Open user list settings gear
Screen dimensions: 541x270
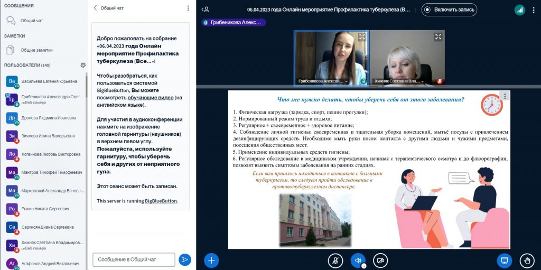tap(83, 65)
